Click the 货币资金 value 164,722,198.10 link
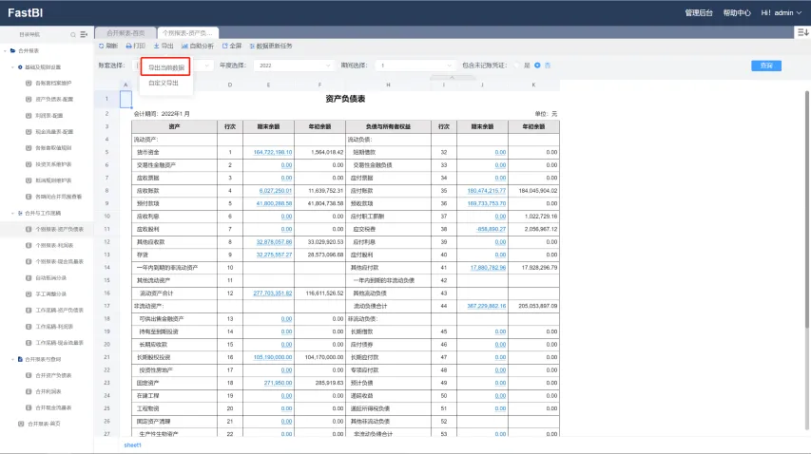 pyautogui.click(x=273, y=152)
